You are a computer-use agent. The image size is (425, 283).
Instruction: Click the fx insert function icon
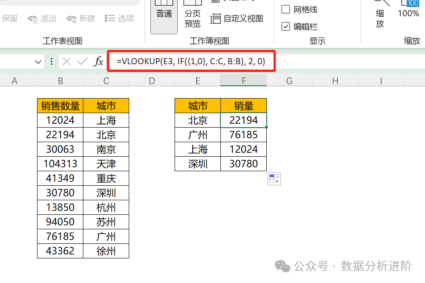(98, 62)
